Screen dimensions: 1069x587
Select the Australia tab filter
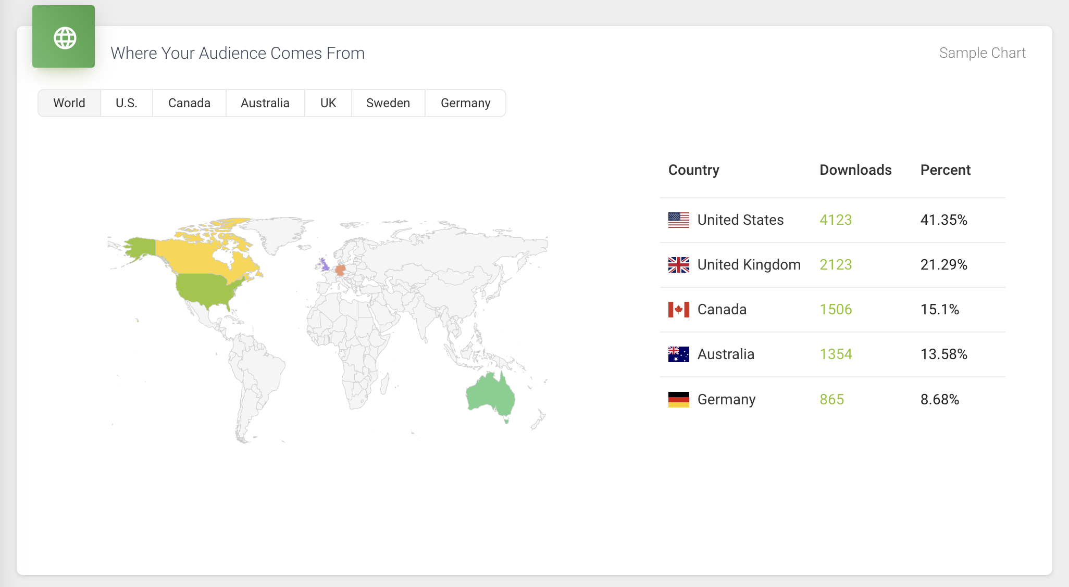tap(265, 103)
